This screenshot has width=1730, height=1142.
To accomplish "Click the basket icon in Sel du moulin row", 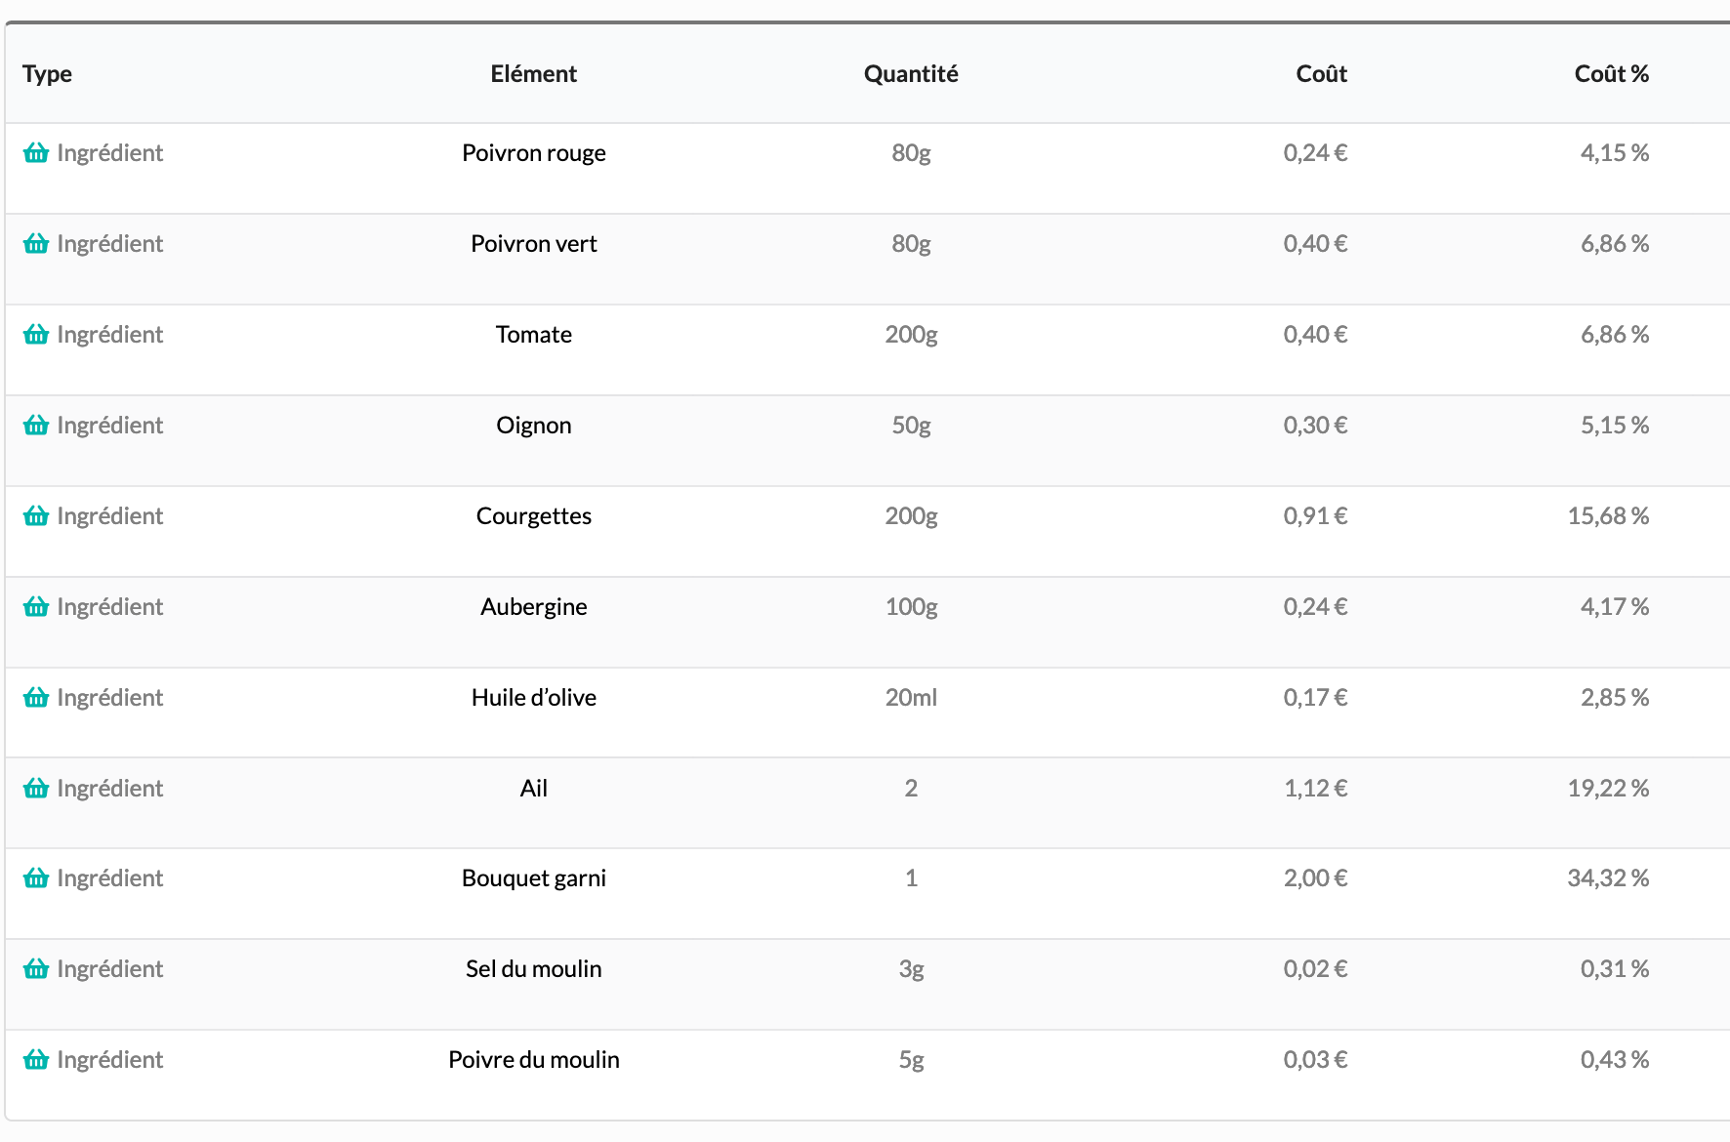I will [36, 969].
